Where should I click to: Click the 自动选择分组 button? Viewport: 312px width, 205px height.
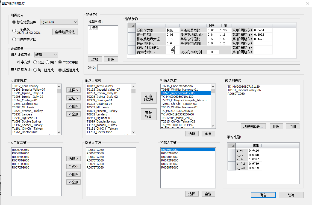click(x=65, y=32)
